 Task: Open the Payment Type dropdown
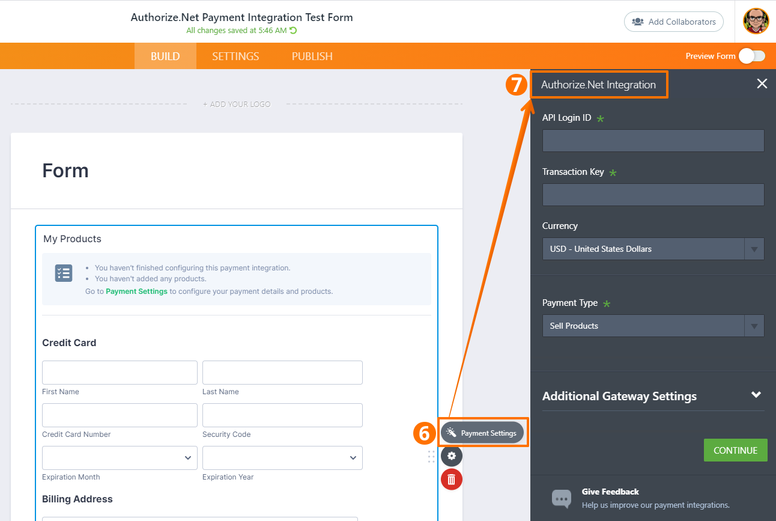(653, 326)
